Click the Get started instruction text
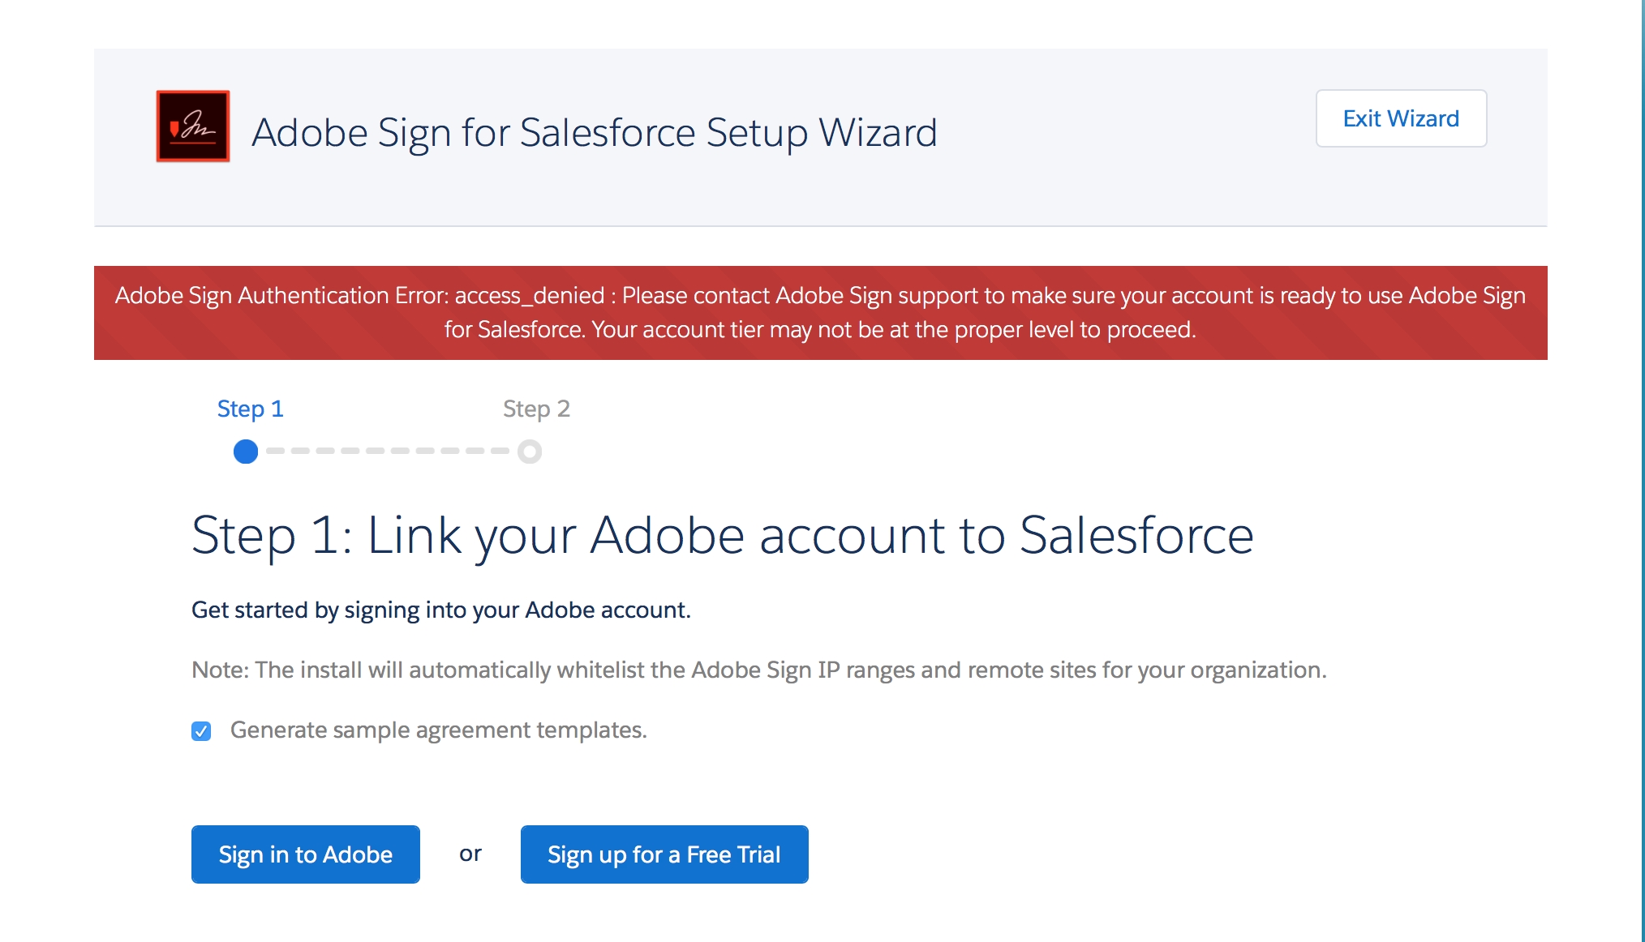Image resolution: width=1645 pixels, height=942 pixels. pyautogui.click(x=442, y=610)
